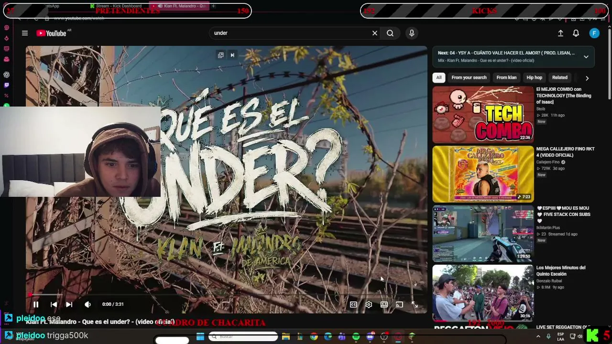Skip to the next video
The width and height of the screenshot is (612, 344).
click(69, 304)
